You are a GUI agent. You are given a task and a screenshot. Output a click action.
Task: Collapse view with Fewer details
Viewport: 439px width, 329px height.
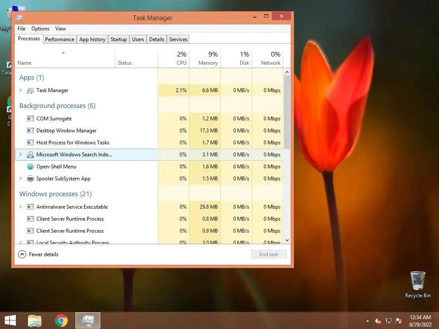pyautogui.click(x=38, y=254)
